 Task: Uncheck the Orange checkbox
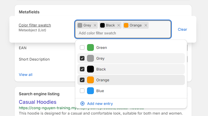pyautogui.click(x=82, y=80)
